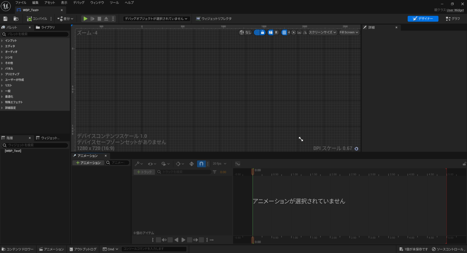Click the DPI scale gear icon
Image resolution: width=467 pixels, height=253 pixels.
356,148
